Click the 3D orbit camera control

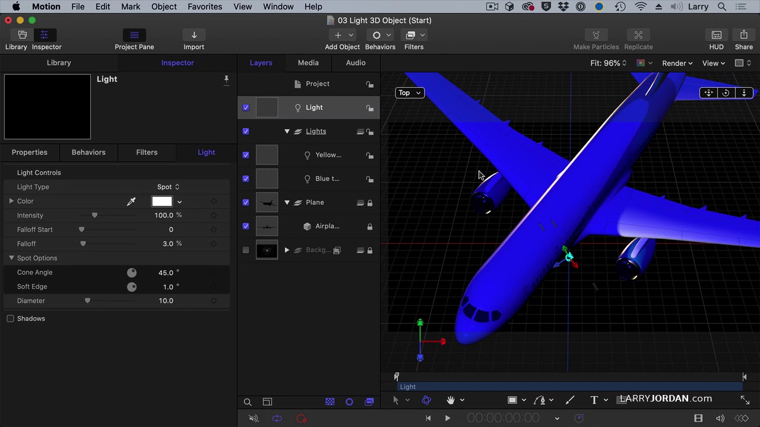[x=726, y=93]
